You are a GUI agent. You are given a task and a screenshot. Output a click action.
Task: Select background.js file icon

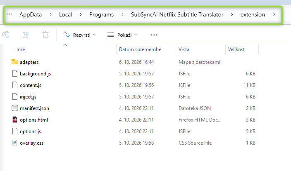point(14,73)
